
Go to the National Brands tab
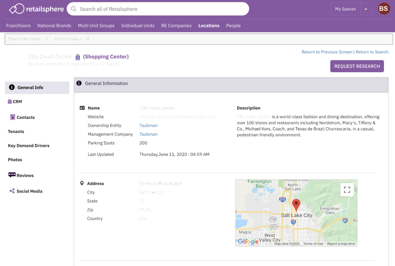(x=54, y=26)
